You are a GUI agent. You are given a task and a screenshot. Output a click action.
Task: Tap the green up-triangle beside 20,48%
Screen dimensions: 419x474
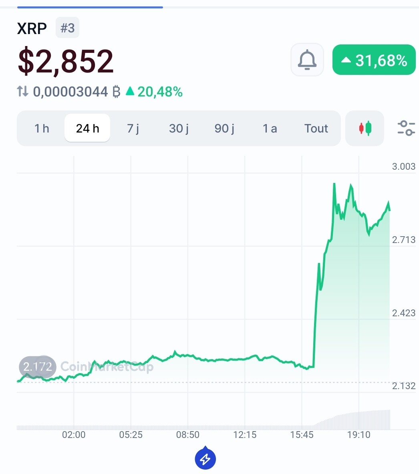tap(130, 91)
